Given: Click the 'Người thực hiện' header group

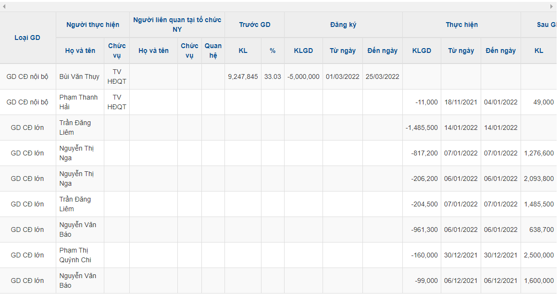Looking at the screenshot, I should [x=93, y=25].
